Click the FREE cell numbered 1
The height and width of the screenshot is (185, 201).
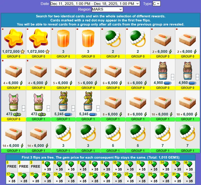[x=12, y=166]
